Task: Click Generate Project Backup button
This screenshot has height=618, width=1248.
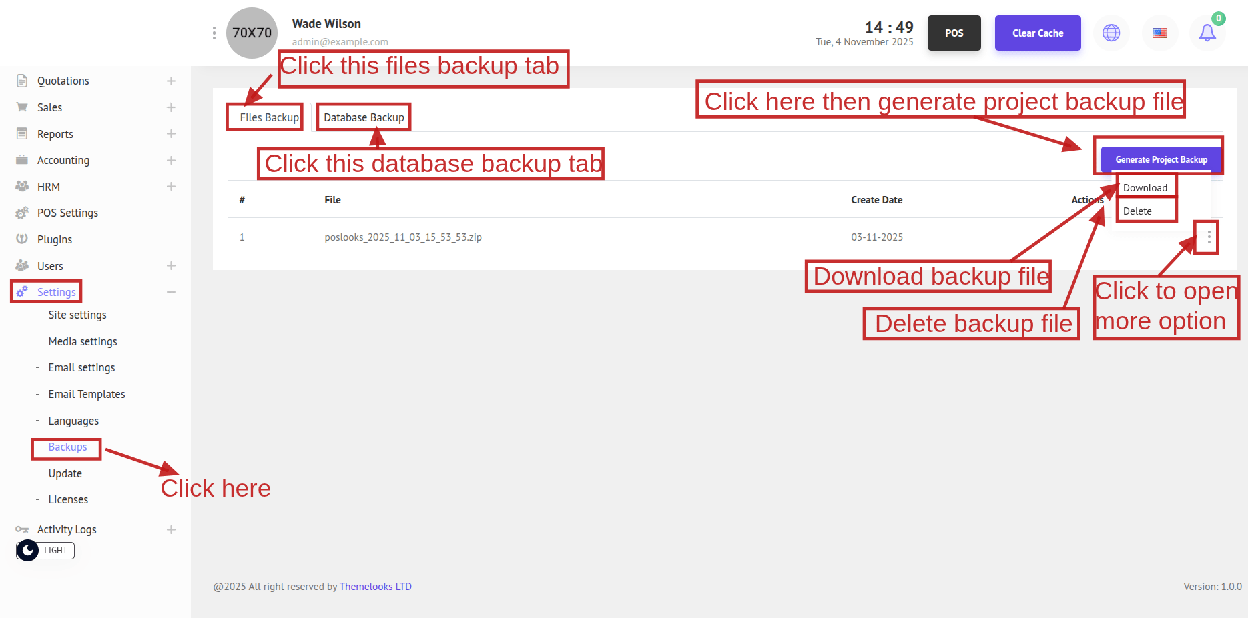Action: pyautogui.click(x=1161, y=160)
